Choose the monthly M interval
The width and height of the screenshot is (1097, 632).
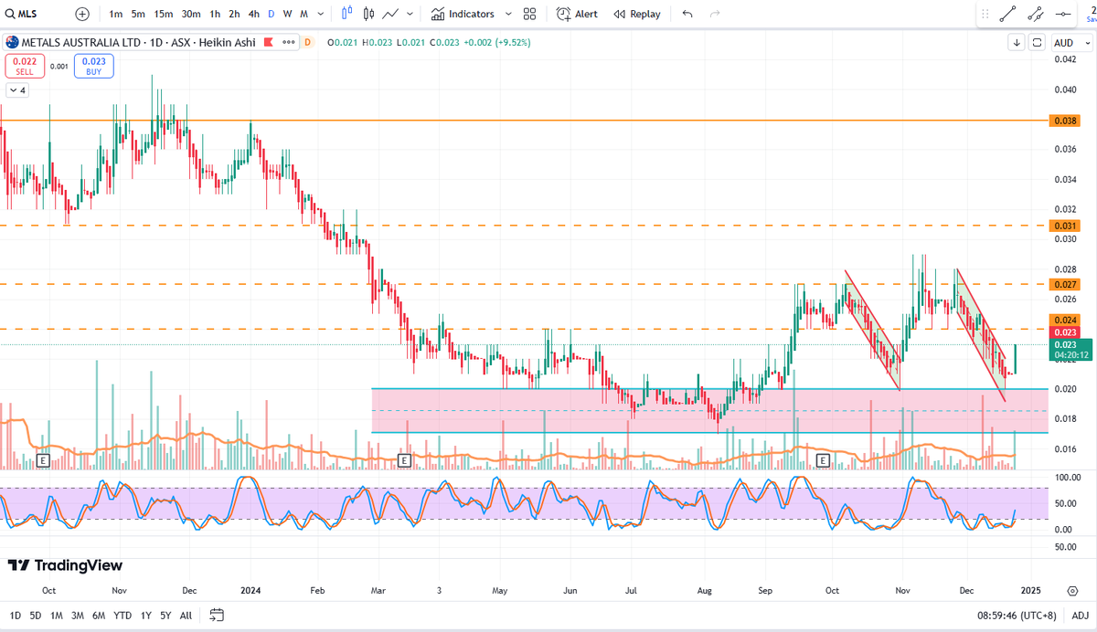304,14
